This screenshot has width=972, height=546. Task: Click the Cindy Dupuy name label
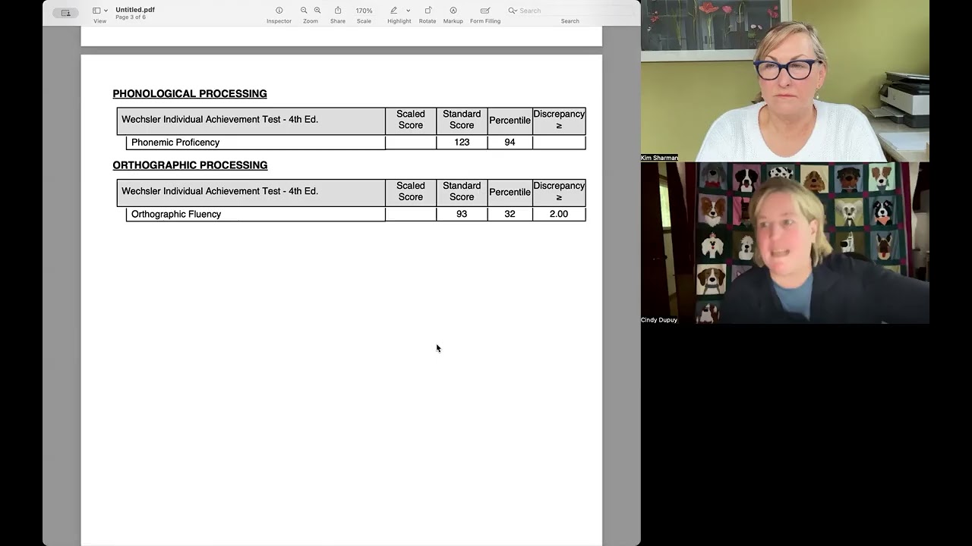[659, 320]
